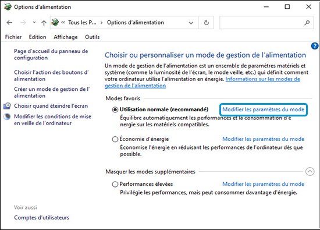Viewport: 320px width, 230px height.
Task: Open the Edition menu
Action: (38, 37)
